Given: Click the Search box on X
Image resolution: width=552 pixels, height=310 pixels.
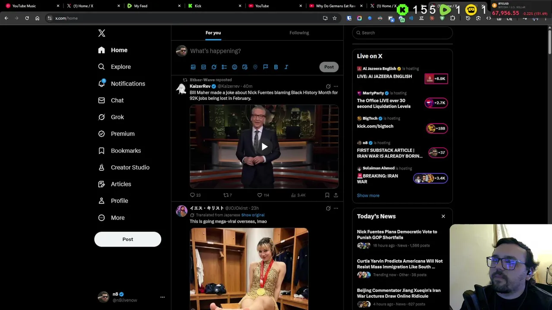Looking at the screenshot, I should [402, 33].
